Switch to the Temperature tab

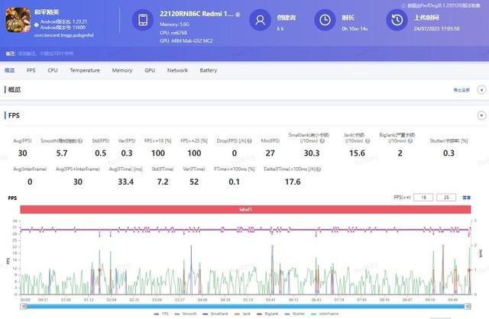click(x=84, y=70)
